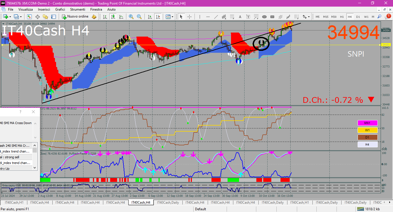Click the H4 legend button
393x212 pixels.
367,144
